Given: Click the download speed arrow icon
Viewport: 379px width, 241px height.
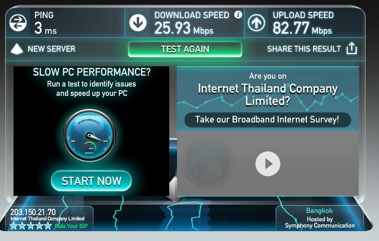Looking at the screenshot, I should pyautogui.click(x=138, y=23).
